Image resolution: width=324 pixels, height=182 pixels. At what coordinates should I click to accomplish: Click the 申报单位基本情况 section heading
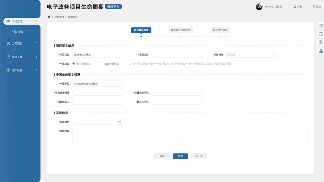tap(68, 75)
